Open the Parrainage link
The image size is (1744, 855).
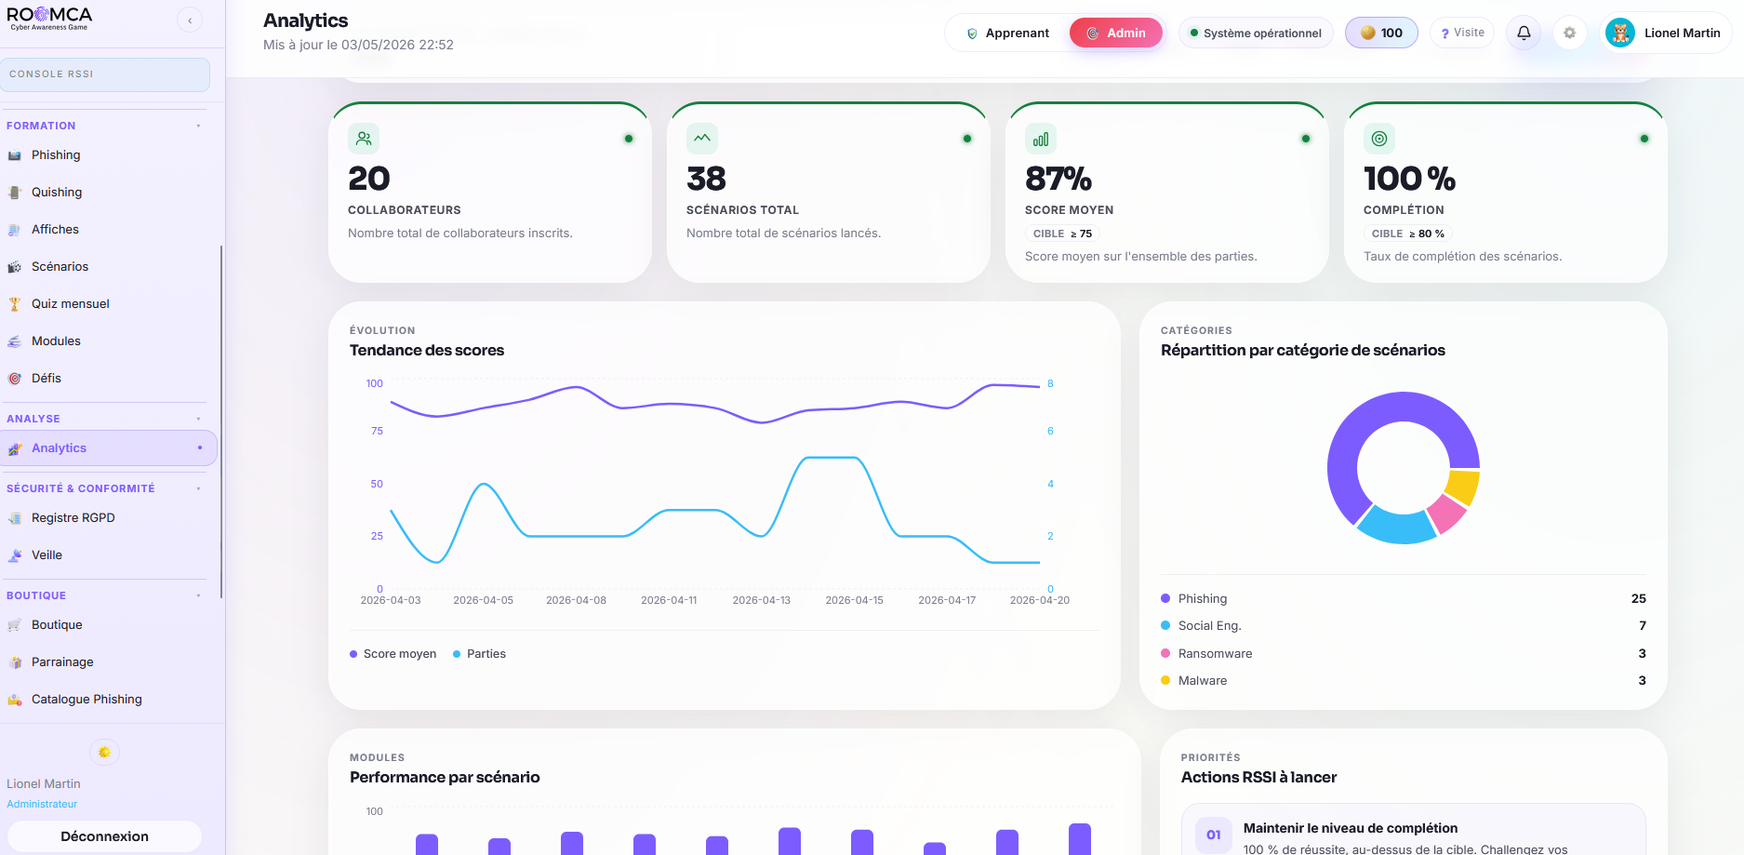click(x=109, y=662)
